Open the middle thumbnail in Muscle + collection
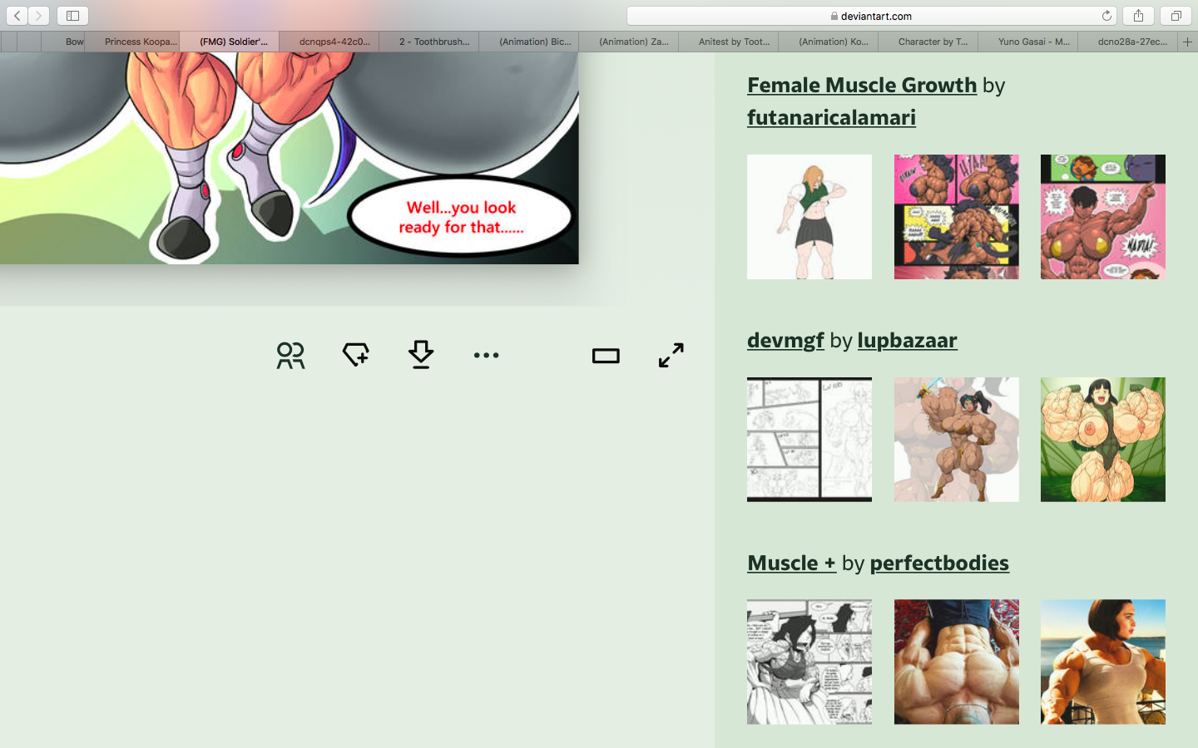 tap(957, 662)
